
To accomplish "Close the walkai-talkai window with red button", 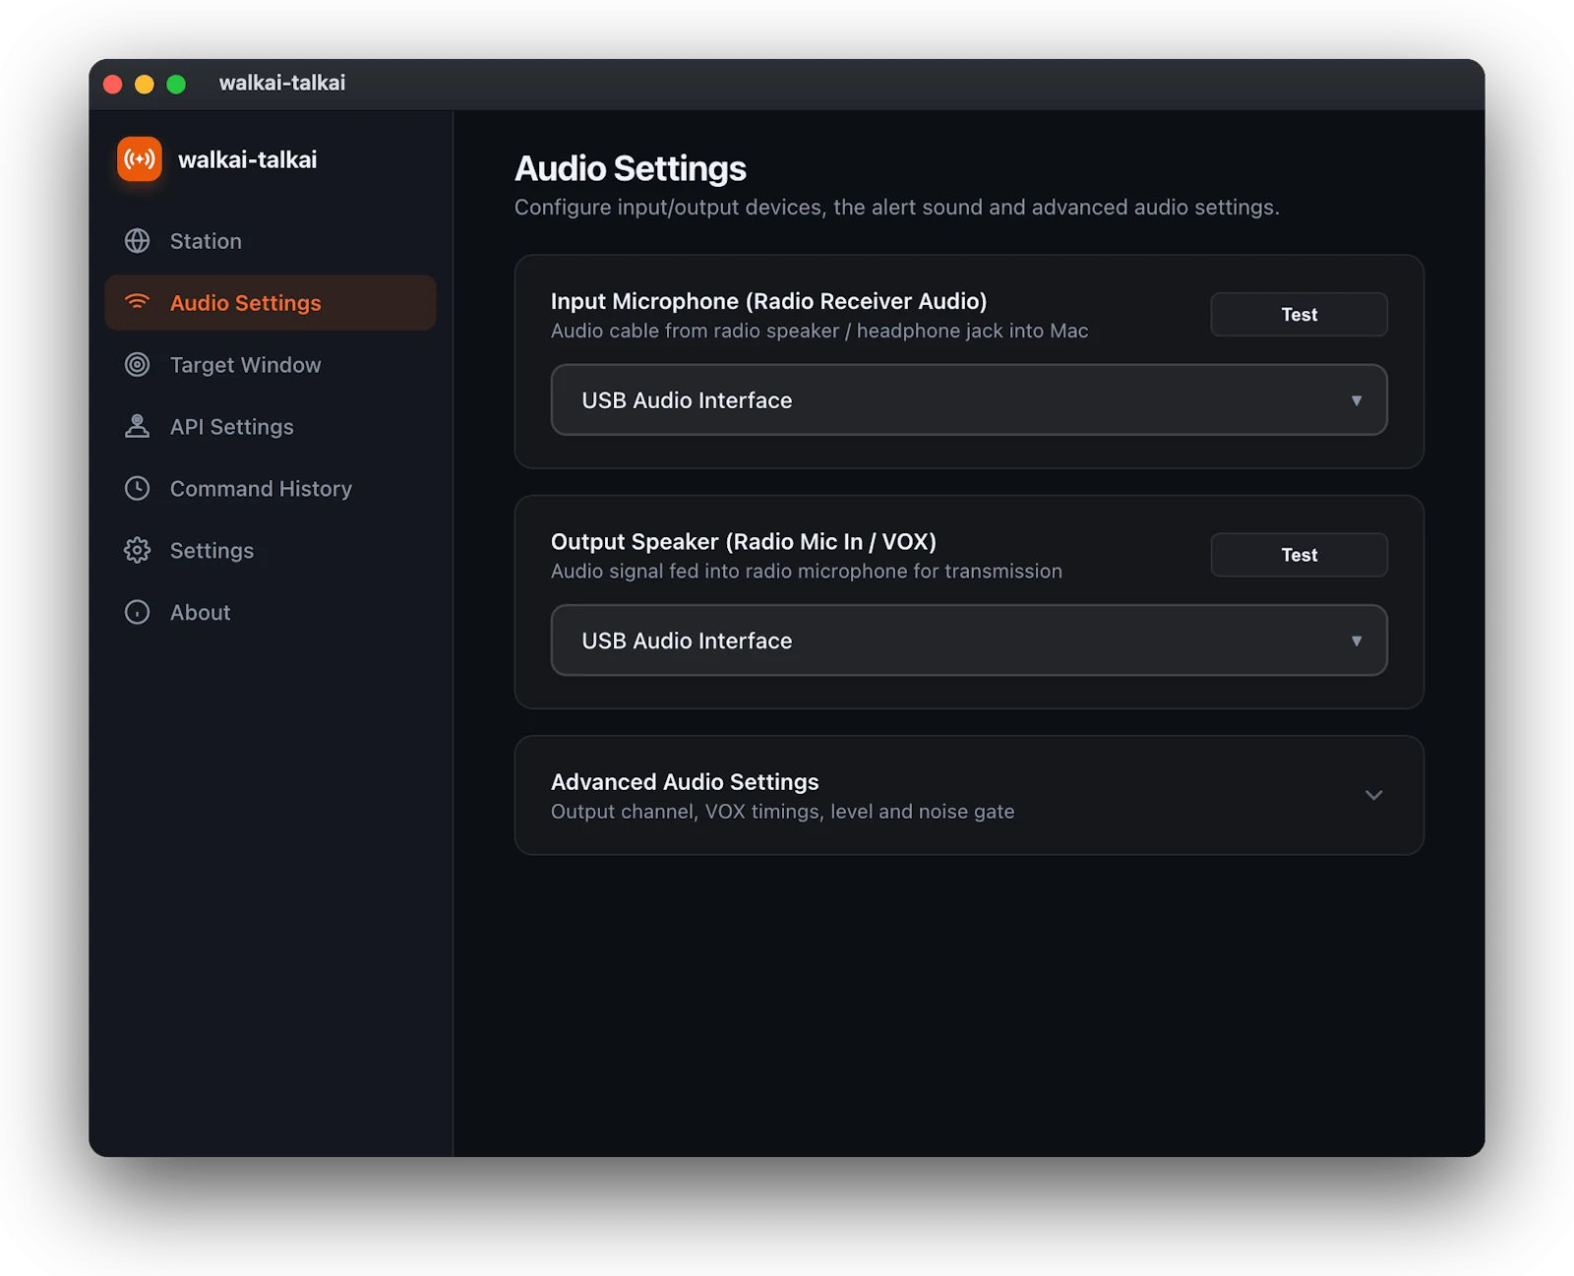I will 113,84.
